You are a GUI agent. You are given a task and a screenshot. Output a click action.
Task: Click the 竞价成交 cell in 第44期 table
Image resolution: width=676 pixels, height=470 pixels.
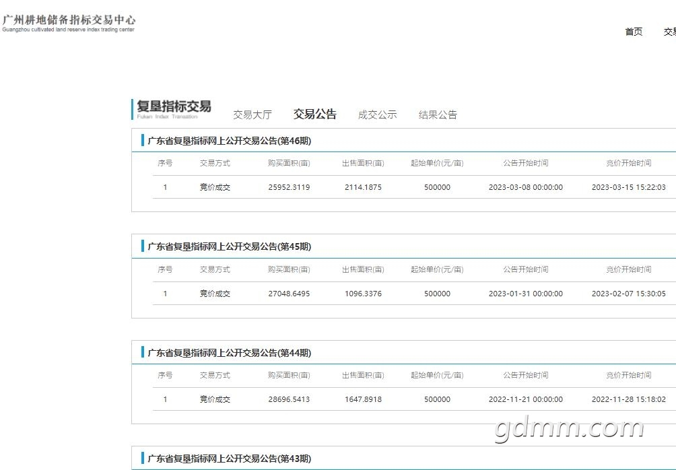click(215, 399)
